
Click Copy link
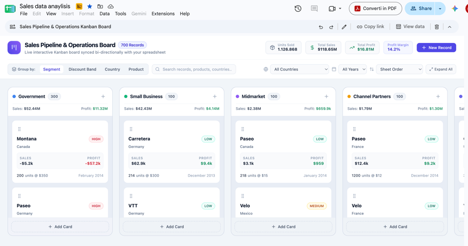371,27
